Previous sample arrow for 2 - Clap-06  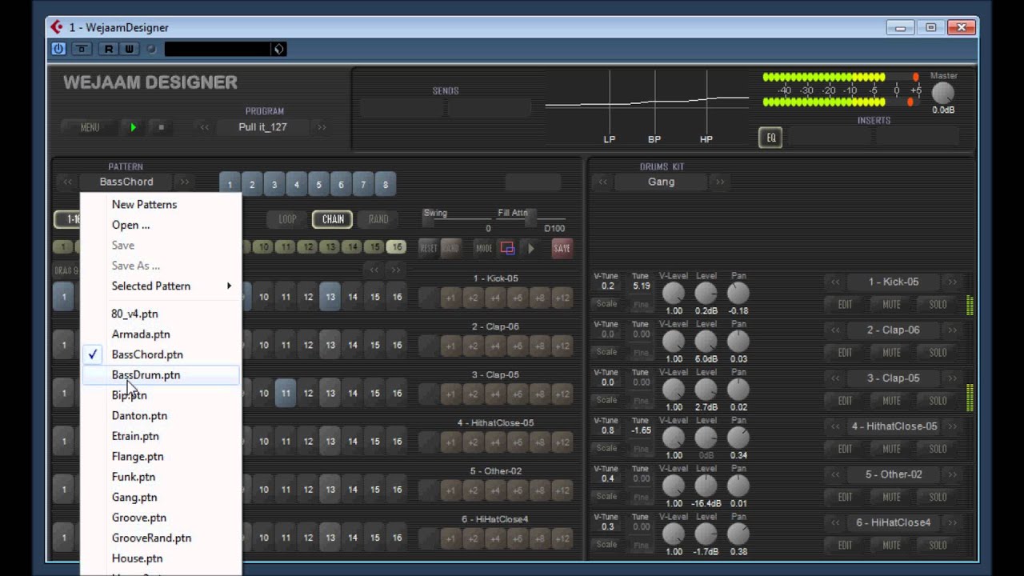[x=835, y=330]
